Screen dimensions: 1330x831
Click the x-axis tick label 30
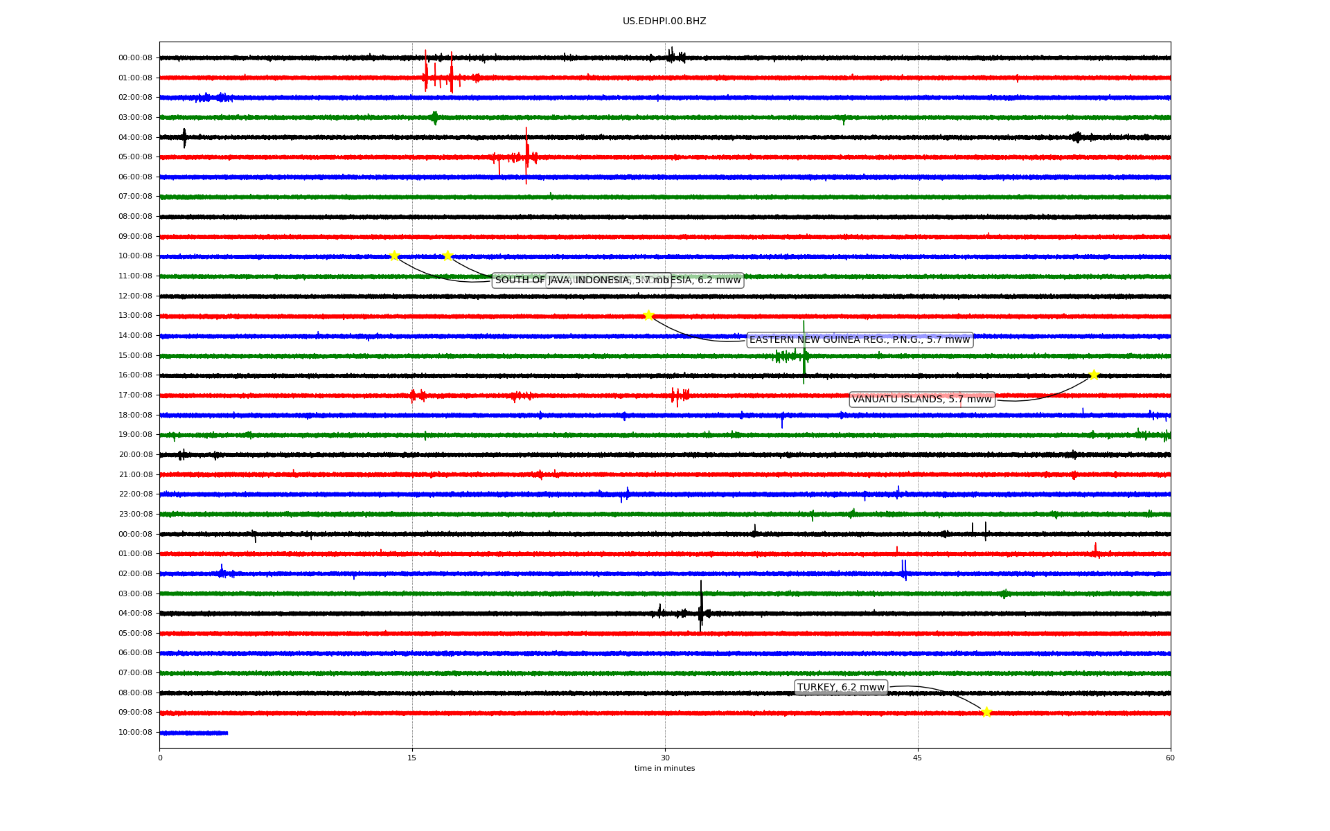click(x=665, y=758)
